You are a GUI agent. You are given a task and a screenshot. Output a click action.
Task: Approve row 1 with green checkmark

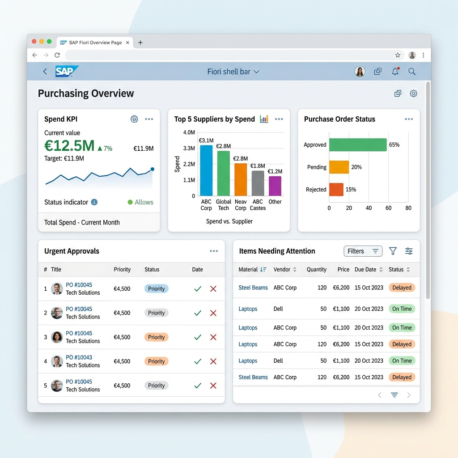click(198, 289)
